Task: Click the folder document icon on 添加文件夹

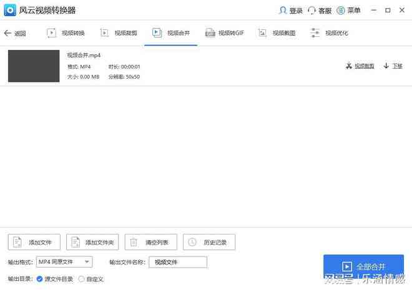Action: point(76,242)
